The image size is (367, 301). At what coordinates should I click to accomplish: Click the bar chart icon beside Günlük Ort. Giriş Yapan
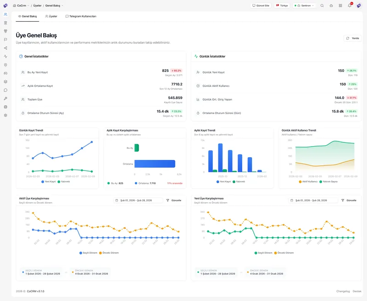tap(198, 99)
